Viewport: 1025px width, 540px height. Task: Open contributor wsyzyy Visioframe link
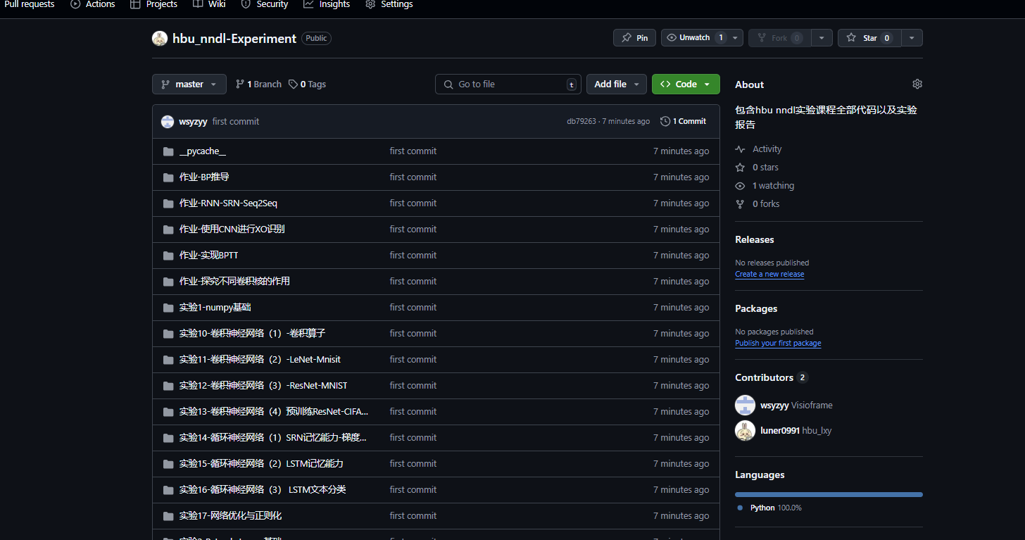click(x=796, y=405)
